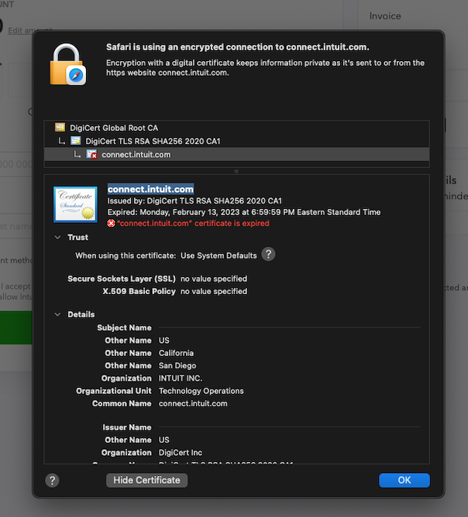Click the DigiCert Global Root CA certificate icon

click(x=60, y=127)
